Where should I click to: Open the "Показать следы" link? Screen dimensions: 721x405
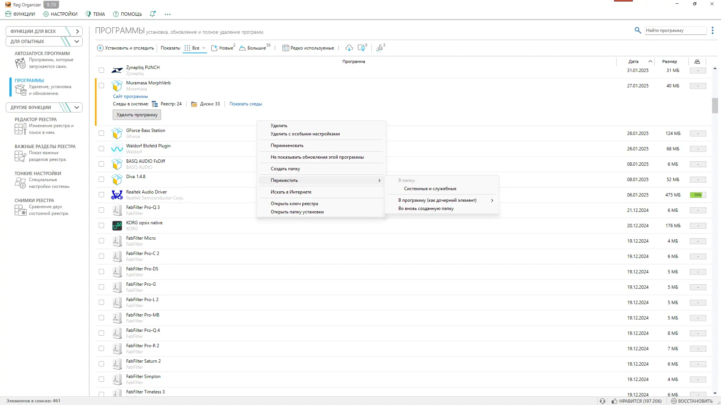point(246,104)
